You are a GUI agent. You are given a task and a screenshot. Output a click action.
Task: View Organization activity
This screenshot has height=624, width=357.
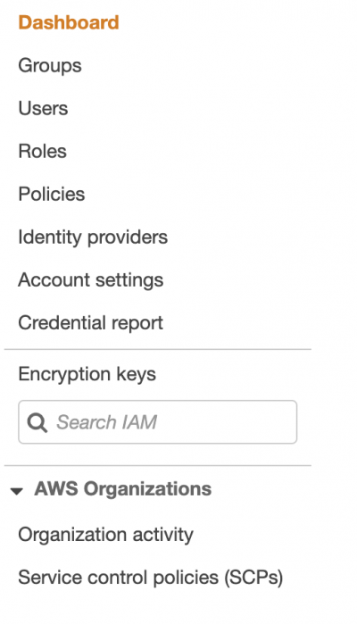click(x=105, y=535)
